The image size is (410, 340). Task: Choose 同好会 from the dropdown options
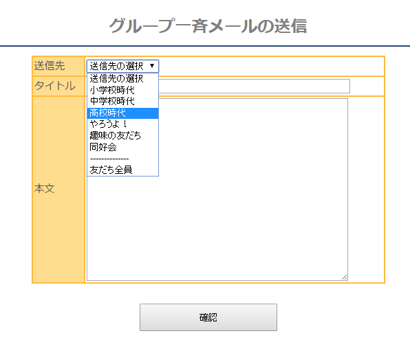(122, 147)
